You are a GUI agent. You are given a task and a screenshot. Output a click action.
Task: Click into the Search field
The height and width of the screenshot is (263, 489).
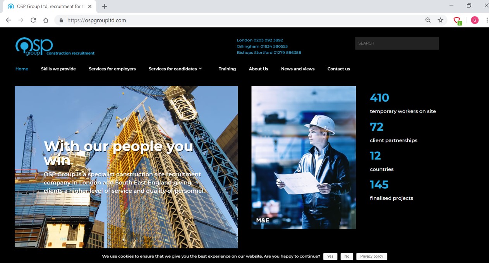coord(397,43)
